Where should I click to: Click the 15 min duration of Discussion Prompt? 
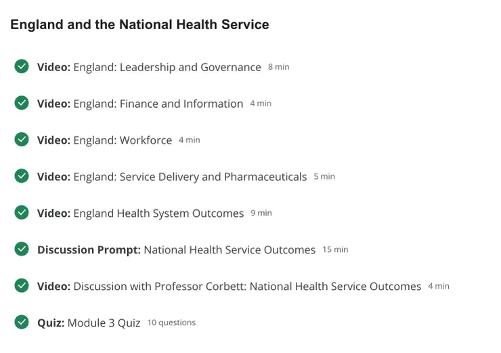pyautogui.click(x=335, y=249)
